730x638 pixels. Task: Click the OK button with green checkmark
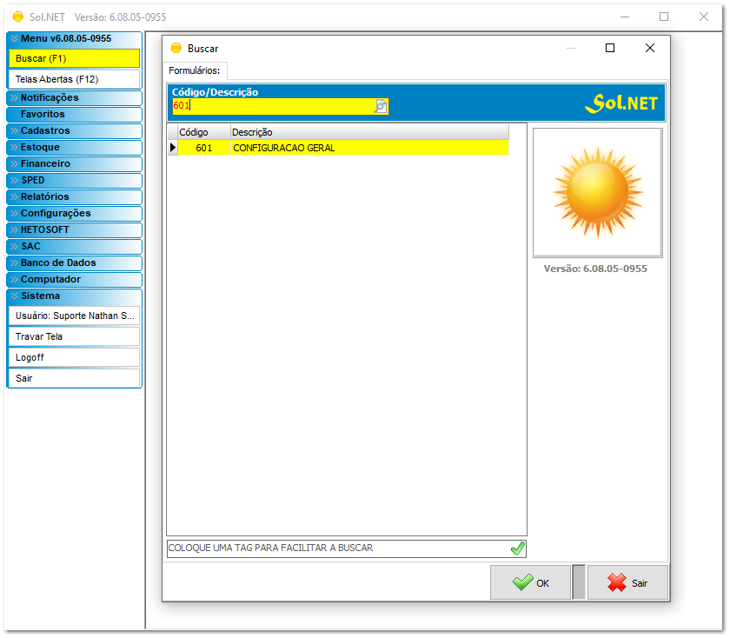530,582
